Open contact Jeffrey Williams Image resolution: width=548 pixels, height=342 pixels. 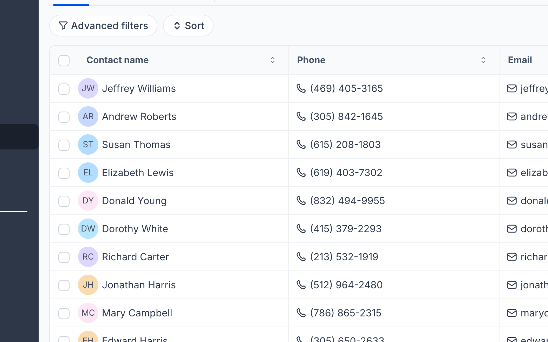139,89
